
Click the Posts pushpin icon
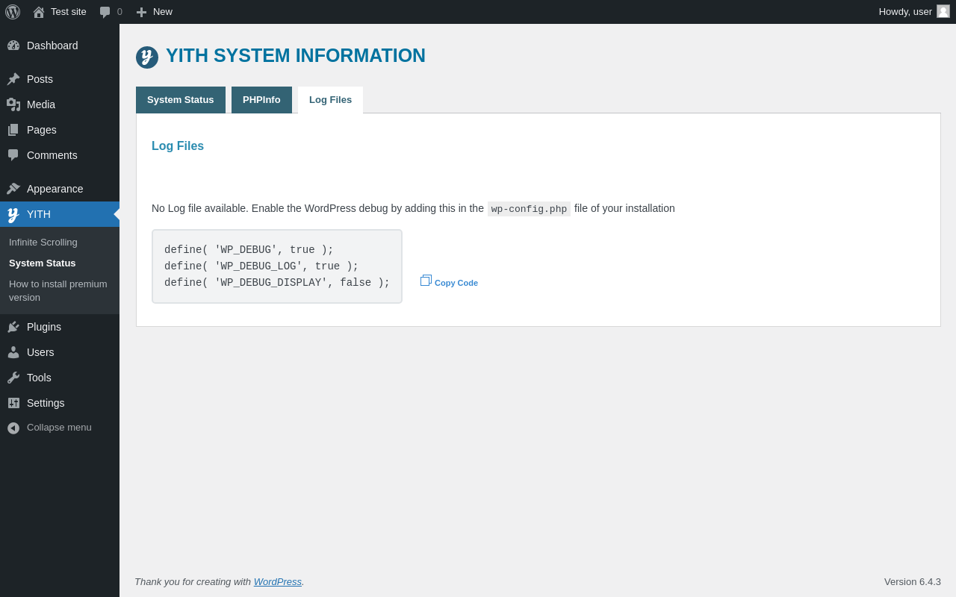coord(13,79)
